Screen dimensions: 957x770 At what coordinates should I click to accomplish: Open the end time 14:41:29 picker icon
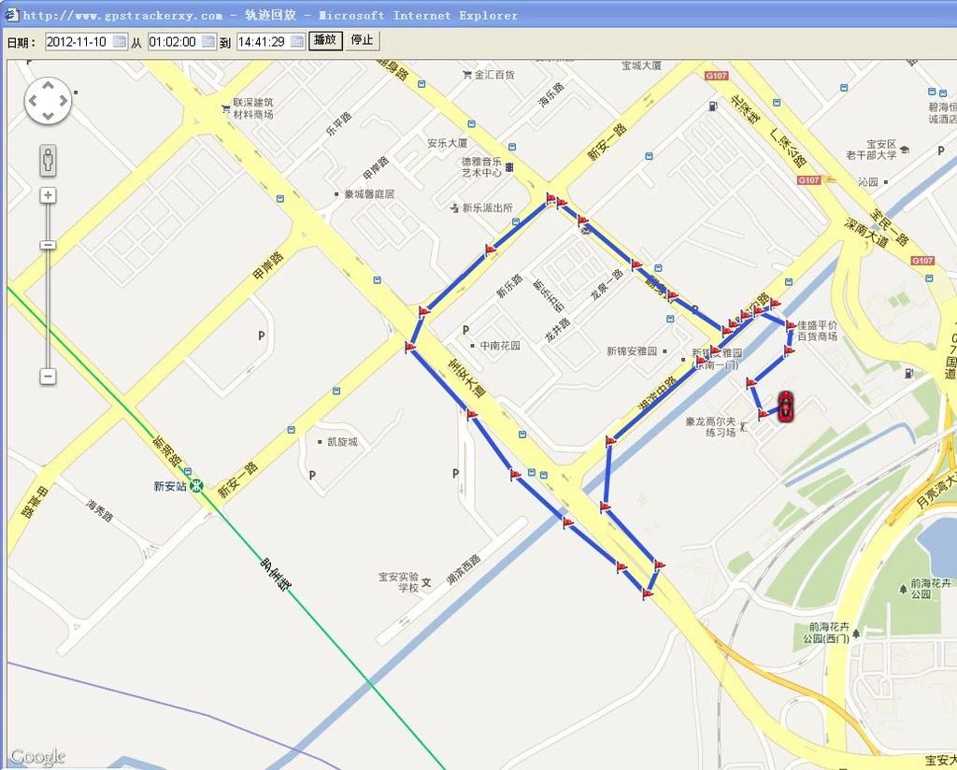[x=297, y=41]
